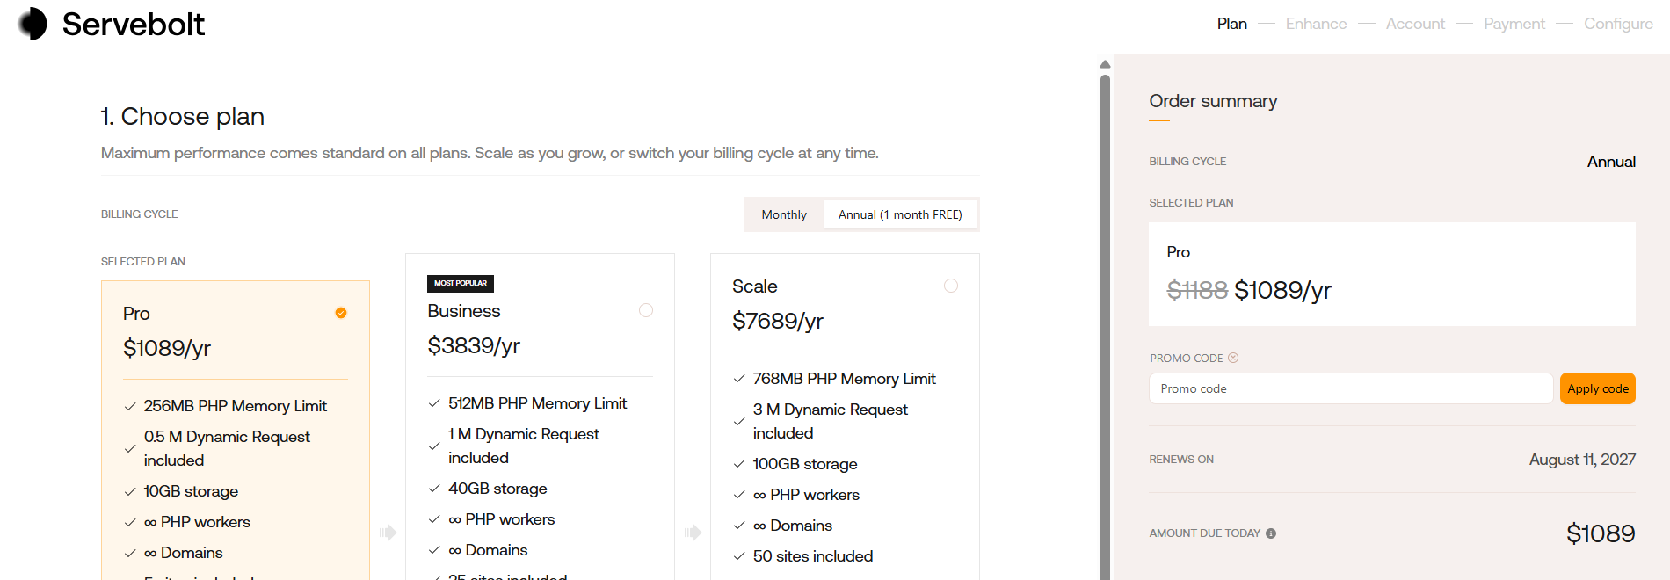Click the promo code remove icon
The height and width of the screenshot is (580, 1670).
1233,358
